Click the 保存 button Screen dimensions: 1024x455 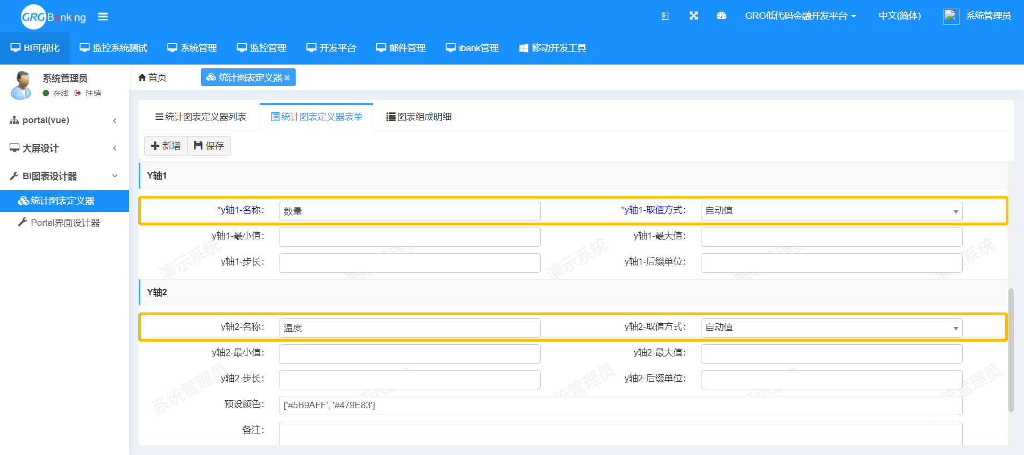(x=209, y=146)
